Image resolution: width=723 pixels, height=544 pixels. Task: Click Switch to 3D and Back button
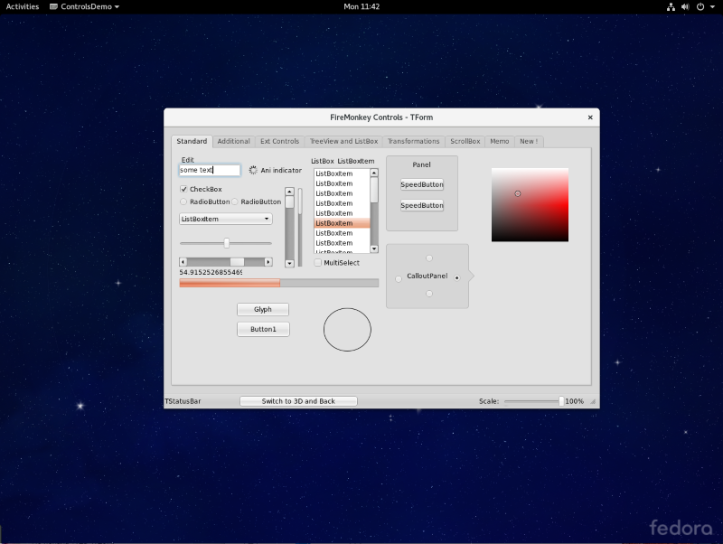point(298,401)
